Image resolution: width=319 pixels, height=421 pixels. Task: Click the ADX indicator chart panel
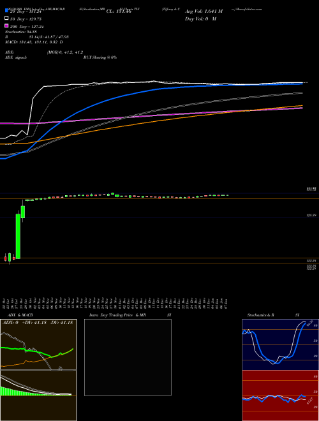(38, 344)
